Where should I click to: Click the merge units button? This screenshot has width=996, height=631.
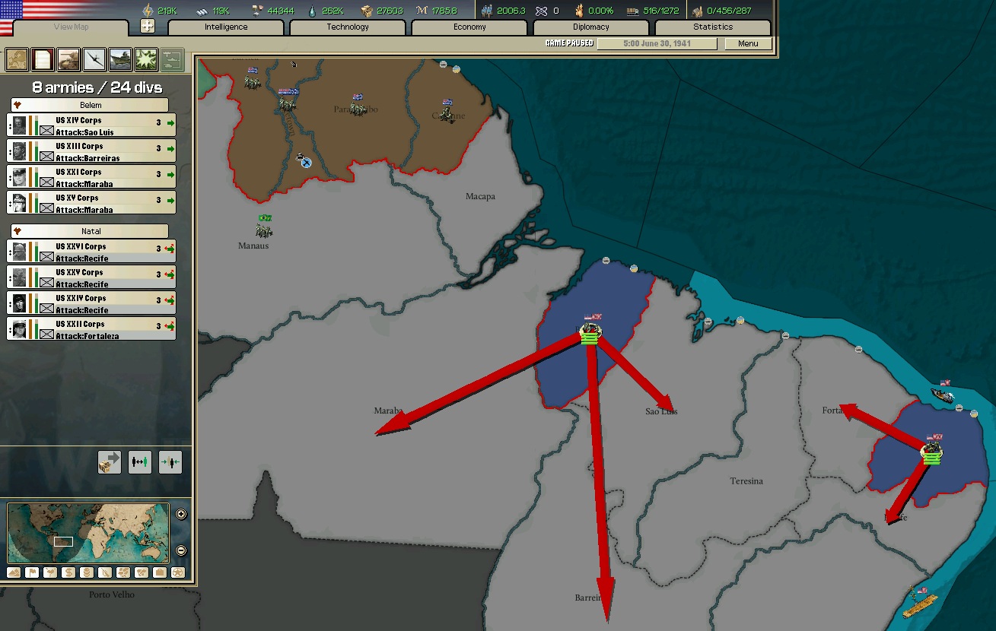tap(170, 462)
